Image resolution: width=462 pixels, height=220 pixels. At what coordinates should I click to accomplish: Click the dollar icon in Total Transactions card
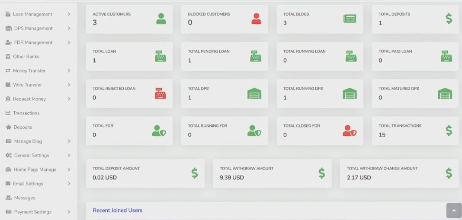[449, 131]
